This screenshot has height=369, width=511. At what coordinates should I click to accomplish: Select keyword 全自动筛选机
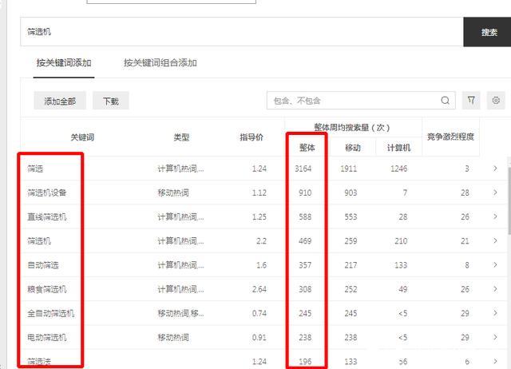[51, 313]
